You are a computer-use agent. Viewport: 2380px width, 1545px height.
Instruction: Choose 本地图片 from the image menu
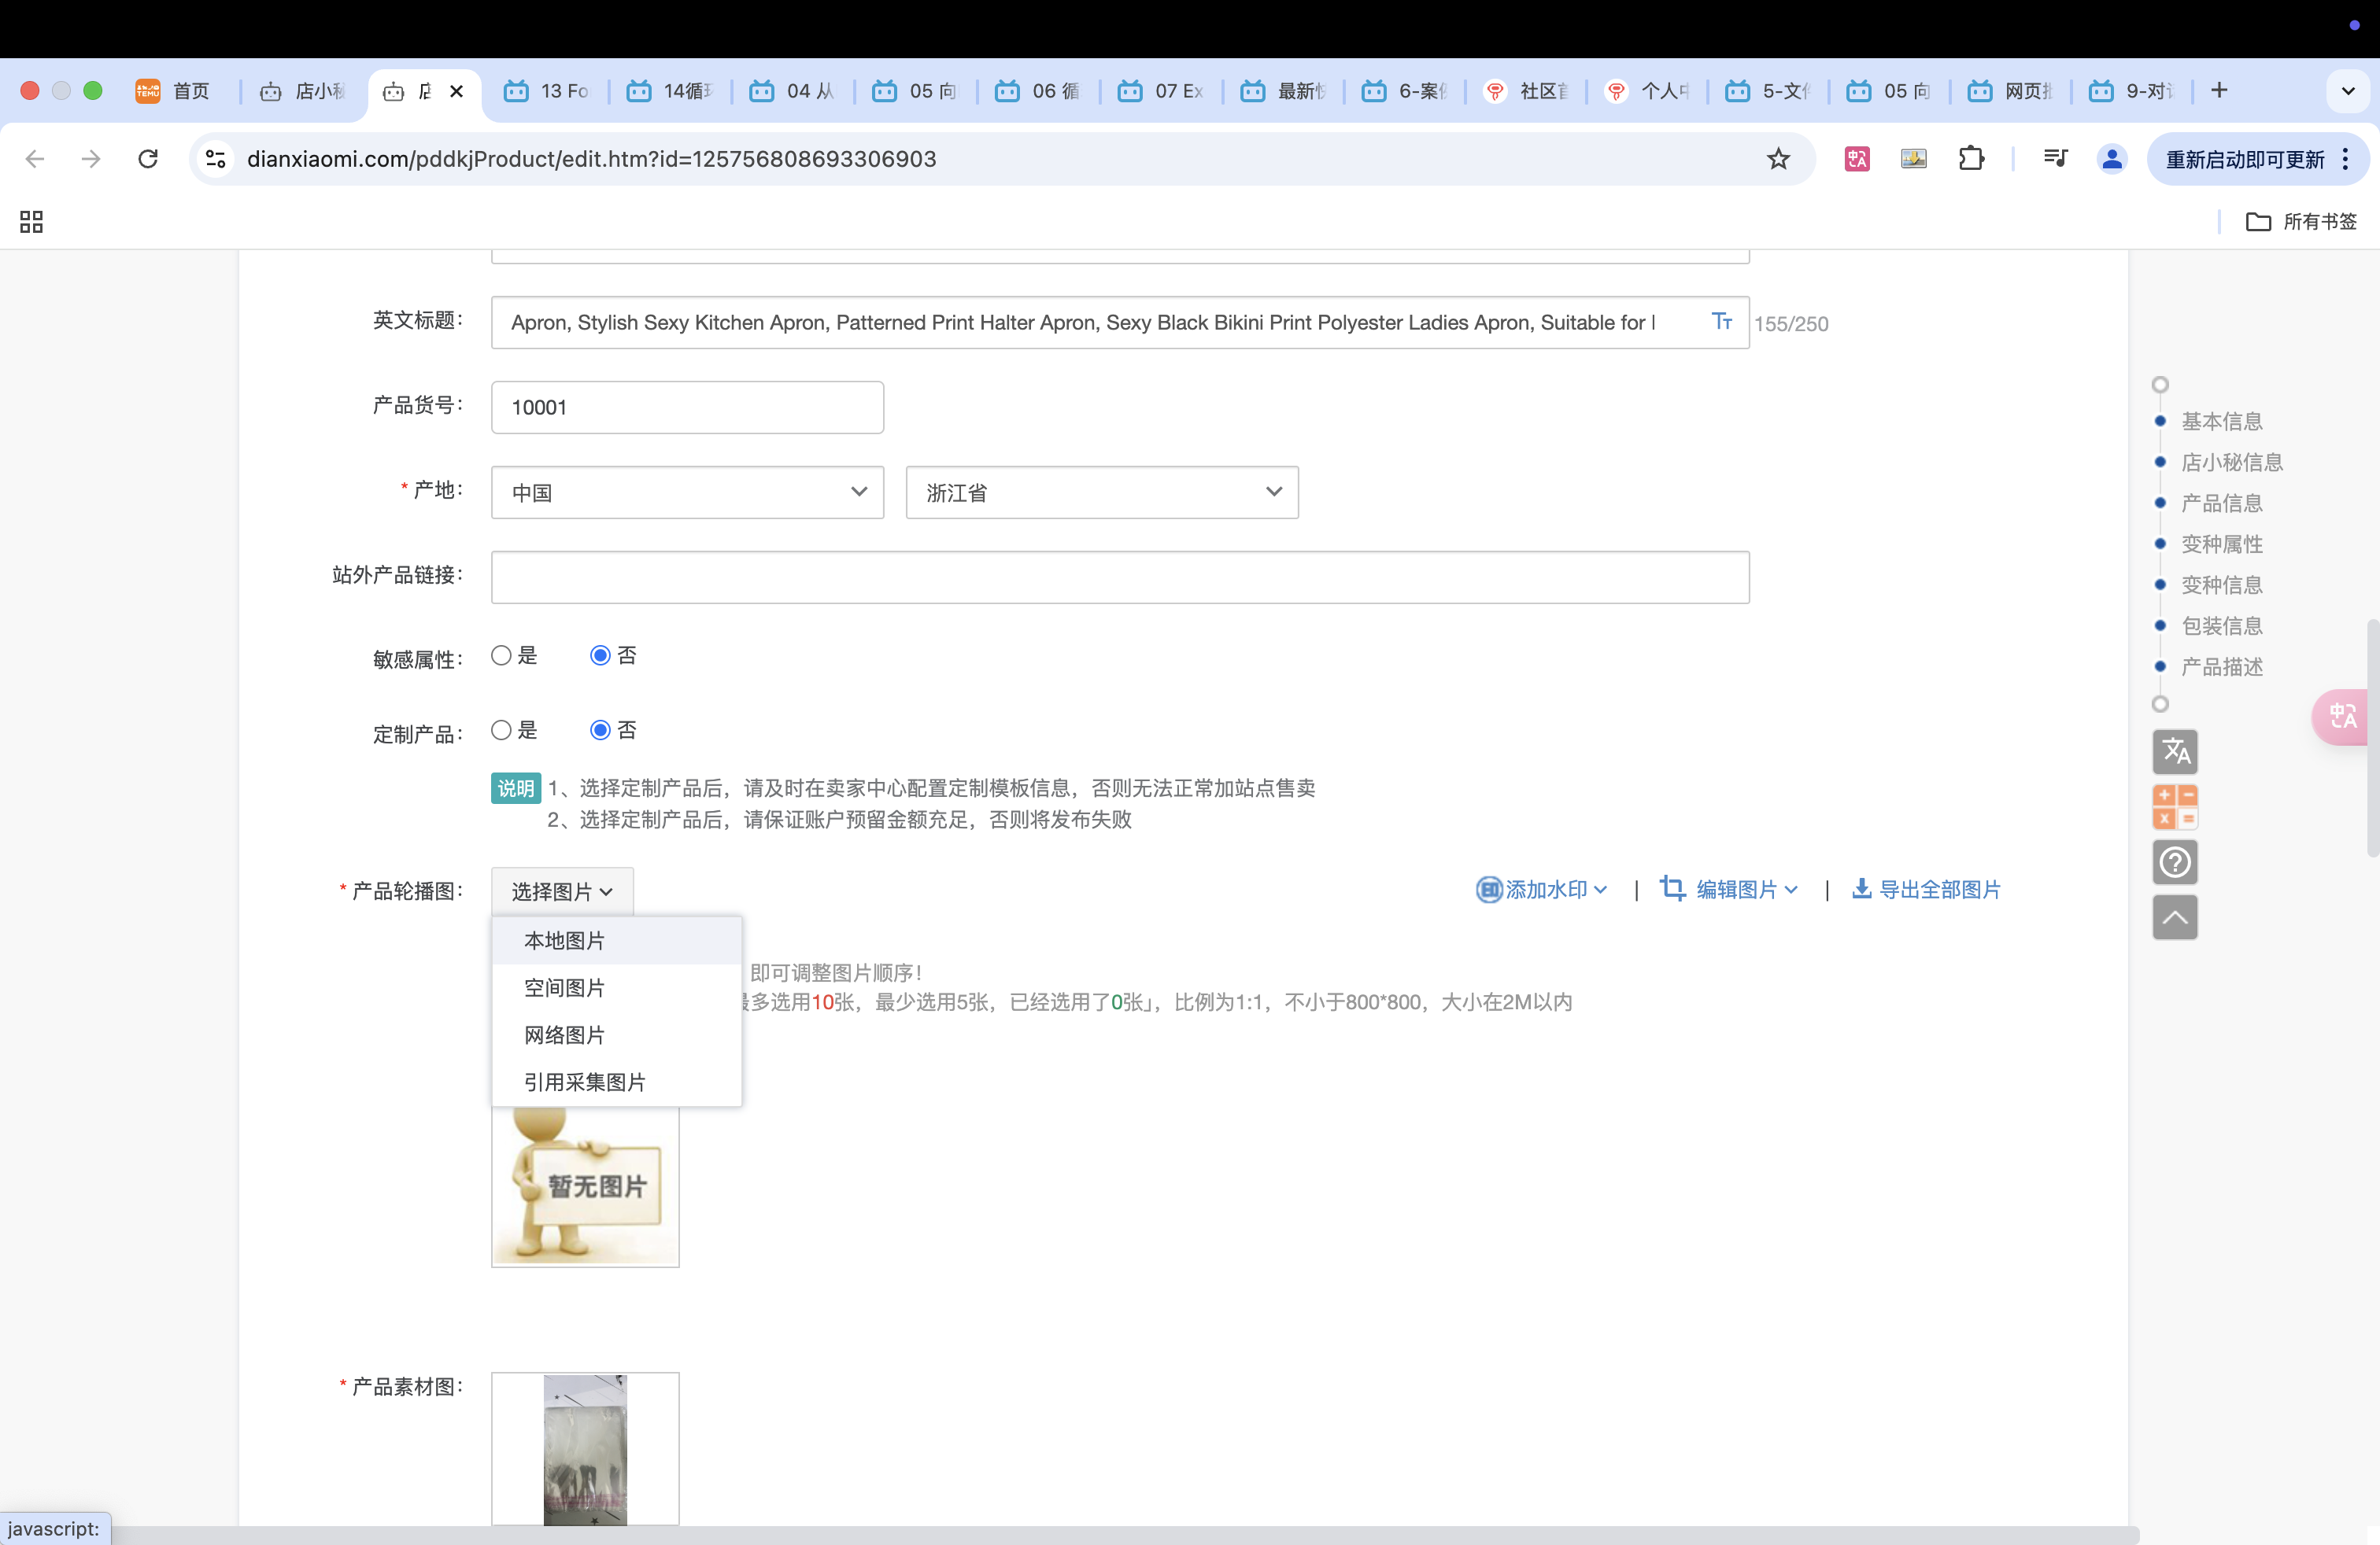click(564, 940)
